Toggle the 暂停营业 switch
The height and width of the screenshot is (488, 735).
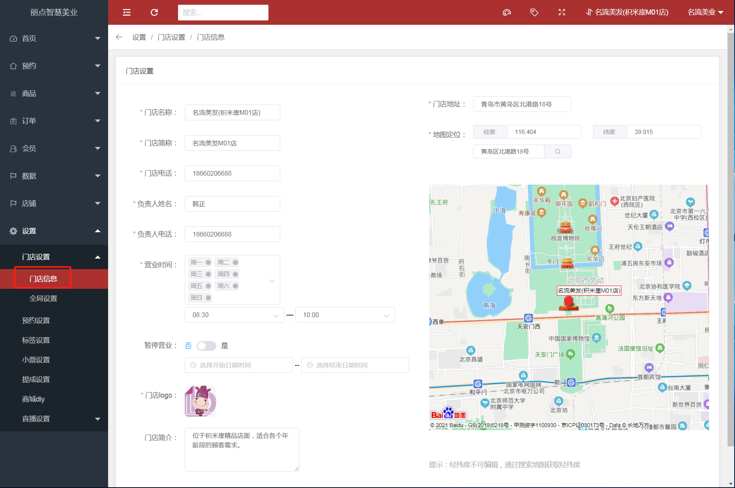pyautogui.click(x=206, y=346)
